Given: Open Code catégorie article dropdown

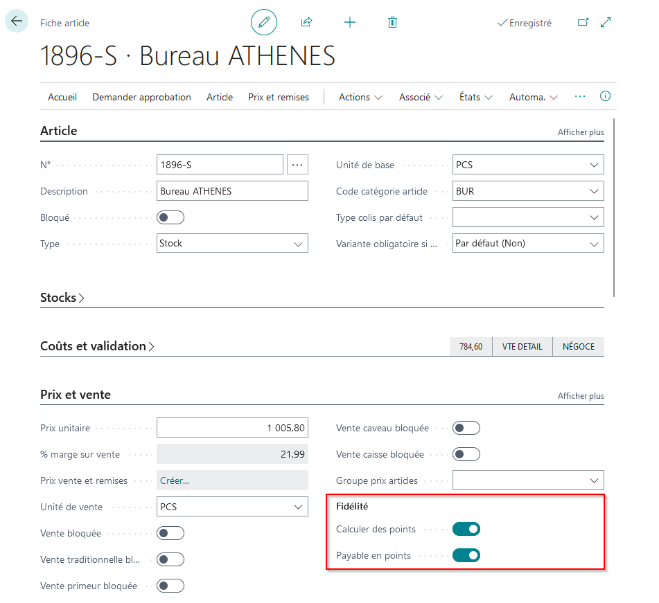Looking at the screenshot, I should (x=528, y=191).
